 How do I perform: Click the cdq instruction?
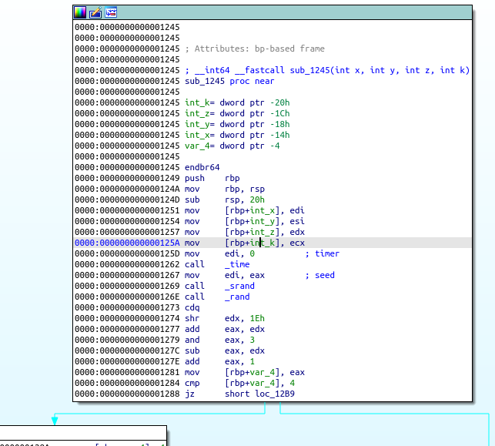click(192, 307)
